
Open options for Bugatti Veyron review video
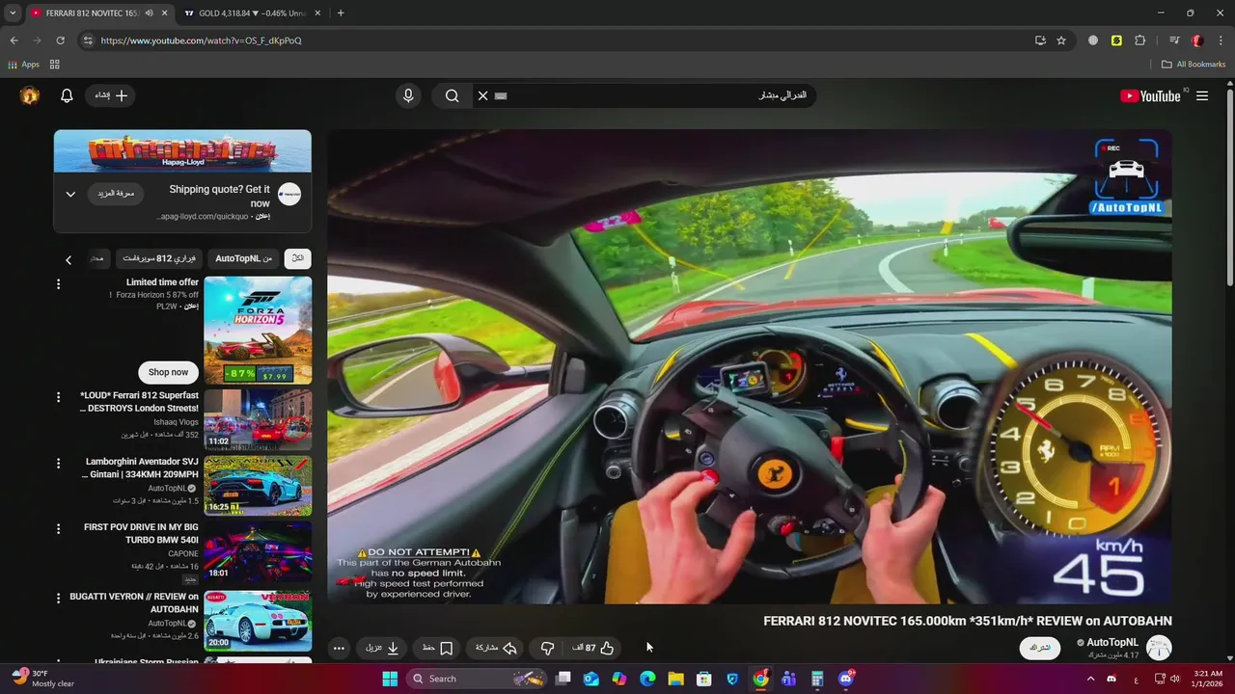coord(58,598)
